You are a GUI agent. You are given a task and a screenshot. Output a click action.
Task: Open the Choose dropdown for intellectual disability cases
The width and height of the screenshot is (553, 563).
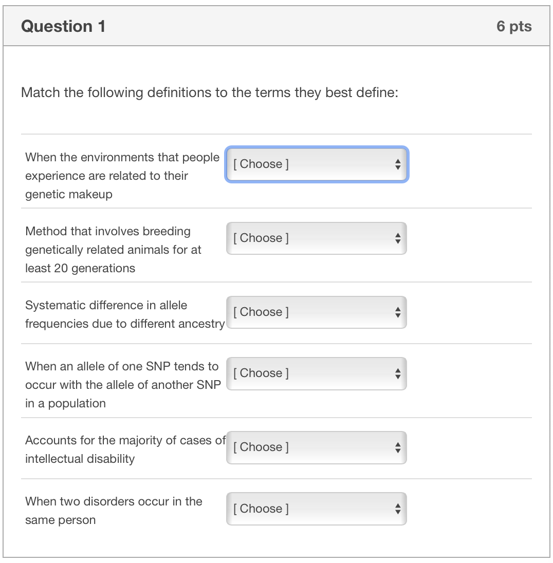tap(317, 447)
